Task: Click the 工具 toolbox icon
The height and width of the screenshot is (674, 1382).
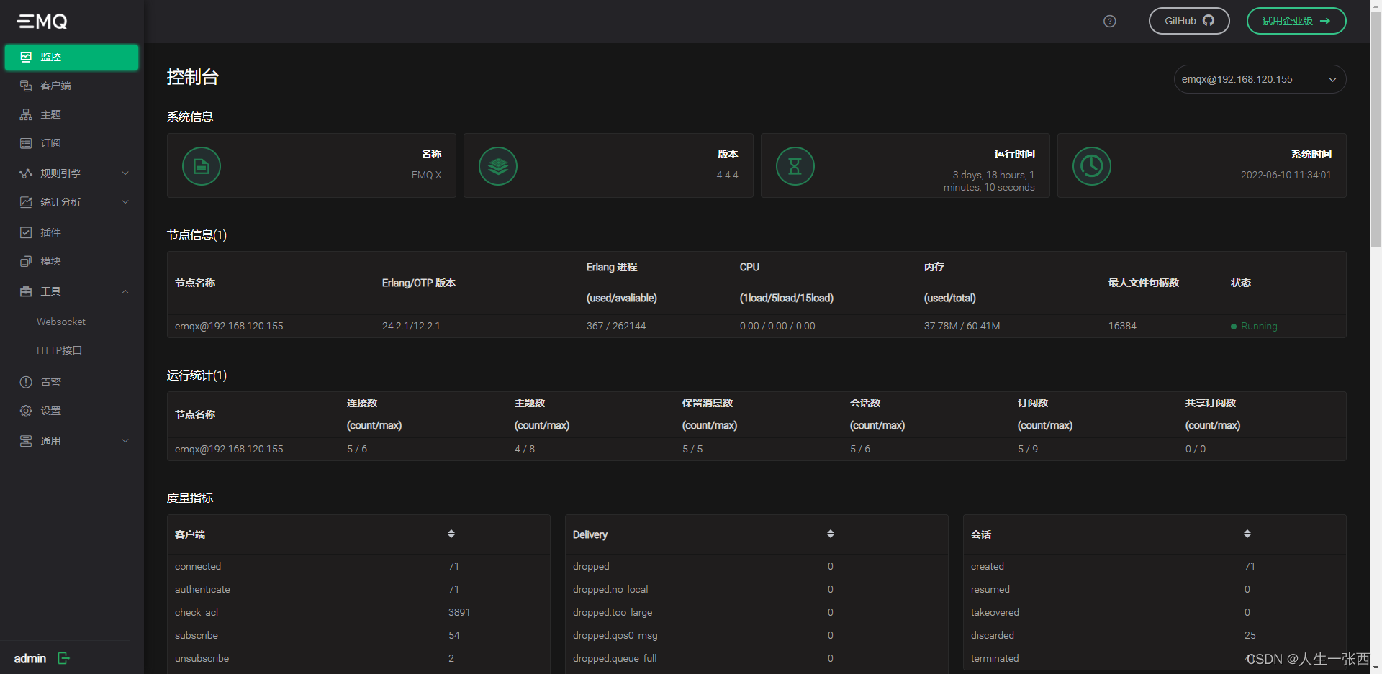Action: coord(26,291)
